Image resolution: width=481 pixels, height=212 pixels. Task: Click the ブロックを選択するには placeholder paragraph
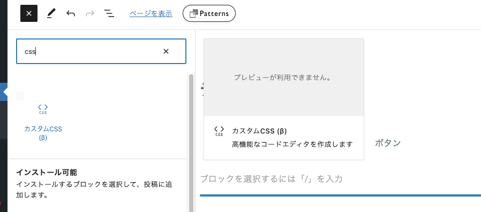tap(271, 179)
